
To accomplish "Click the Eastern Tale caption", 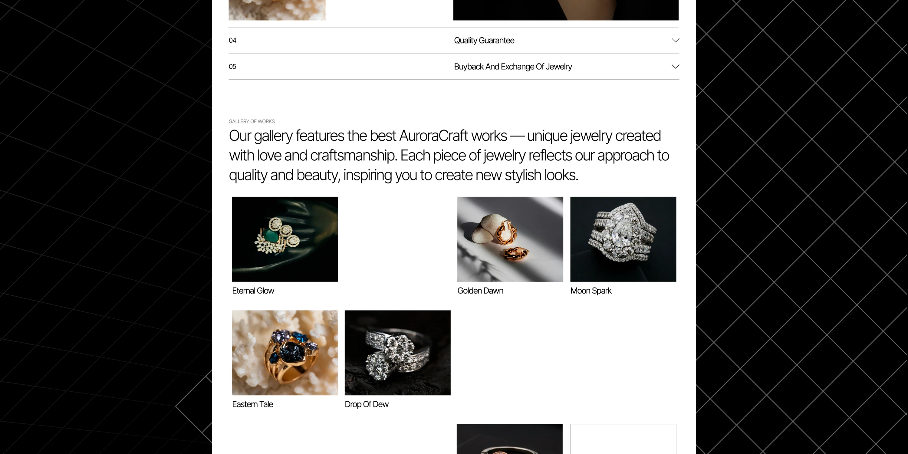I will pos(252,404).
